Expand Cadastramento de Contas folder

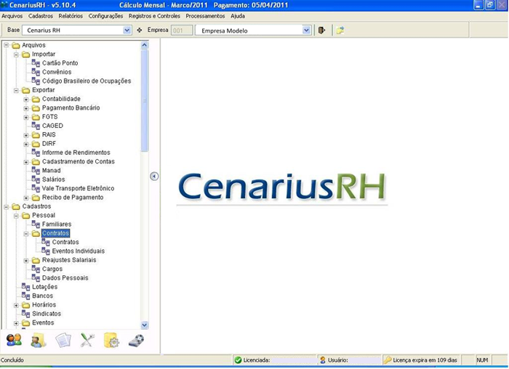coord(26,162)
